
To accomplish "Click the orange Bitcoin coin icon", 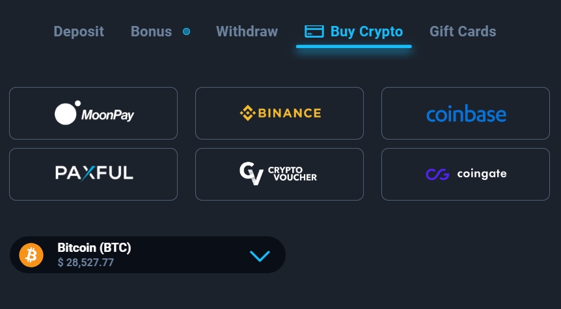I will point(31,255).
